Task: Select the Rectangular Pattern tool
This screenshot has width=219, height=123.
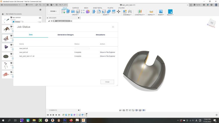Action: (83, 12)
